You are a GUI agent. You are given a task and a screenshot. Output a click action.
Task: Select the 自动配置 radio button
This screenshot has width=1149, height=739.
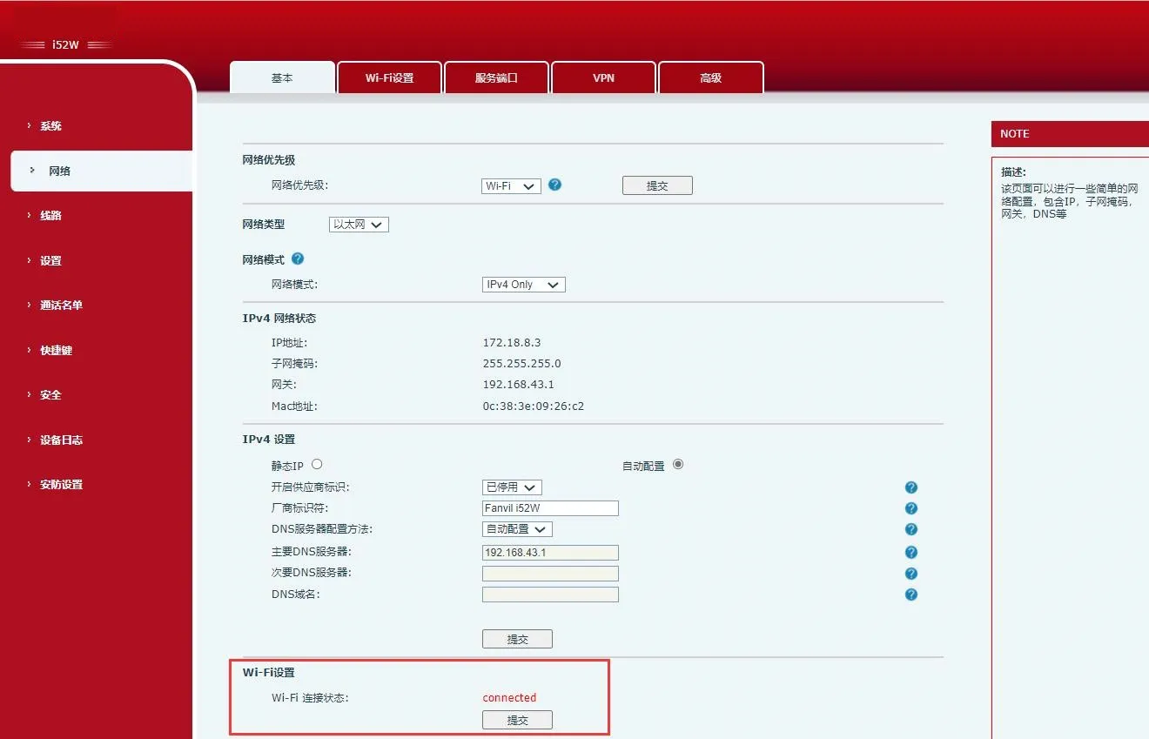677,464
